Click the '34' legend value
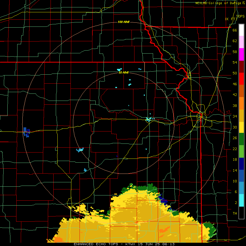246x246 pixels. click(235, 116)
